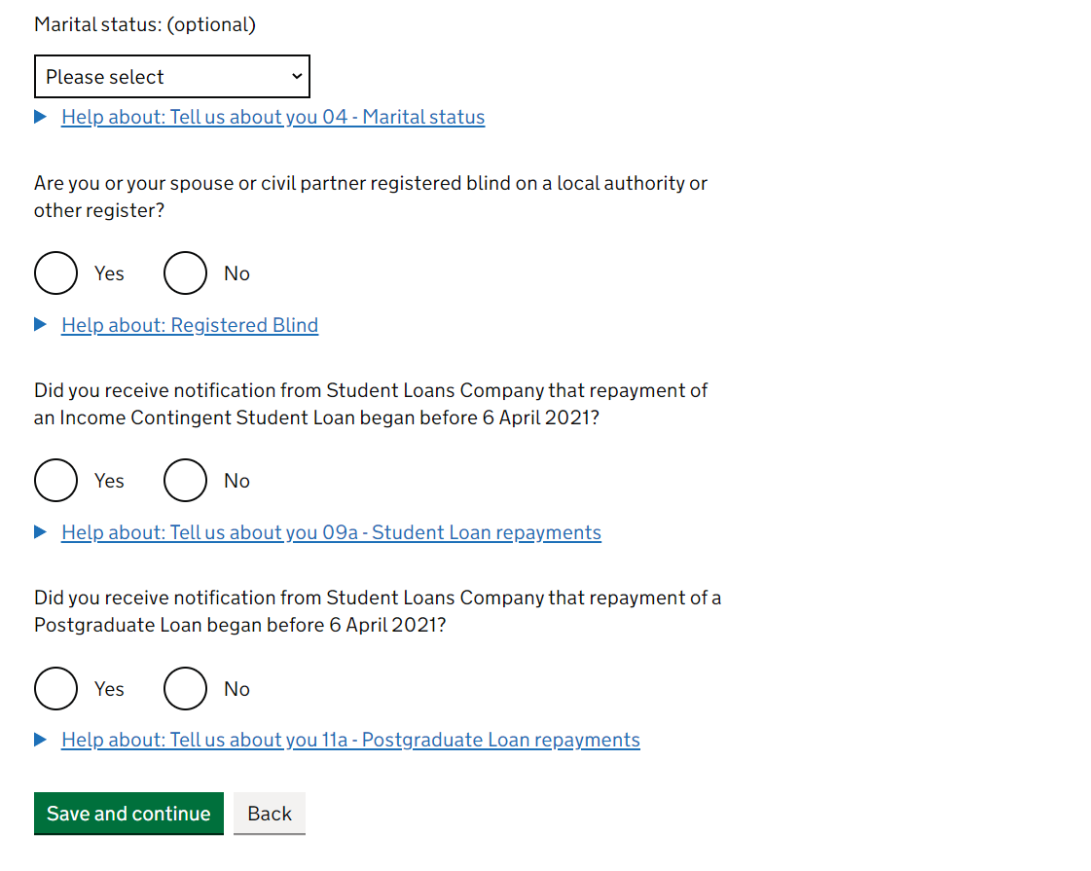
Task: Open Help about 09a Student Loan repayments link
Action: (331, 532)
